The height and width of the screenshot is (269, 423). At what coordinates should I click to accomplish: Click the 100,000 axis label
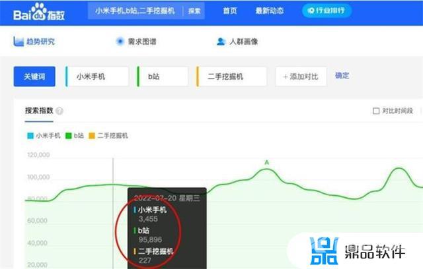(x=38, y=177)
